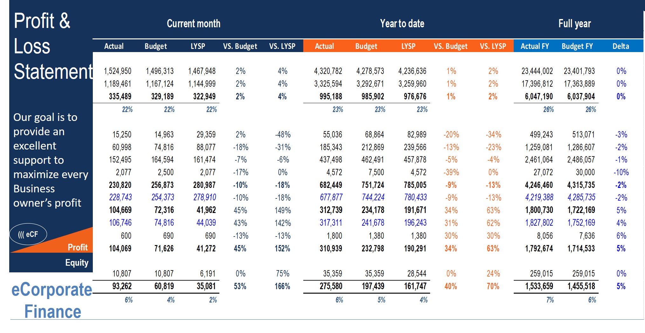645x333 pixels.
Task: Click the Year to date section header
Action: [402, 23]
